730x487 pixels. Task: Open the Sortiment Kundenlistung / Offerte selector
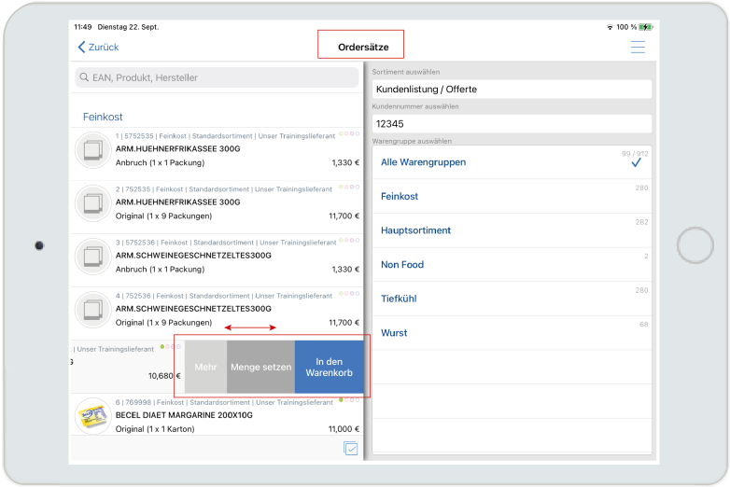point(512,90)
